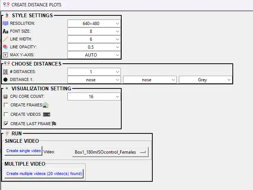Click the STYLE SETTINGS heading text
The height and width of the screenshot is (190, 253).
(x=32, y=15)
